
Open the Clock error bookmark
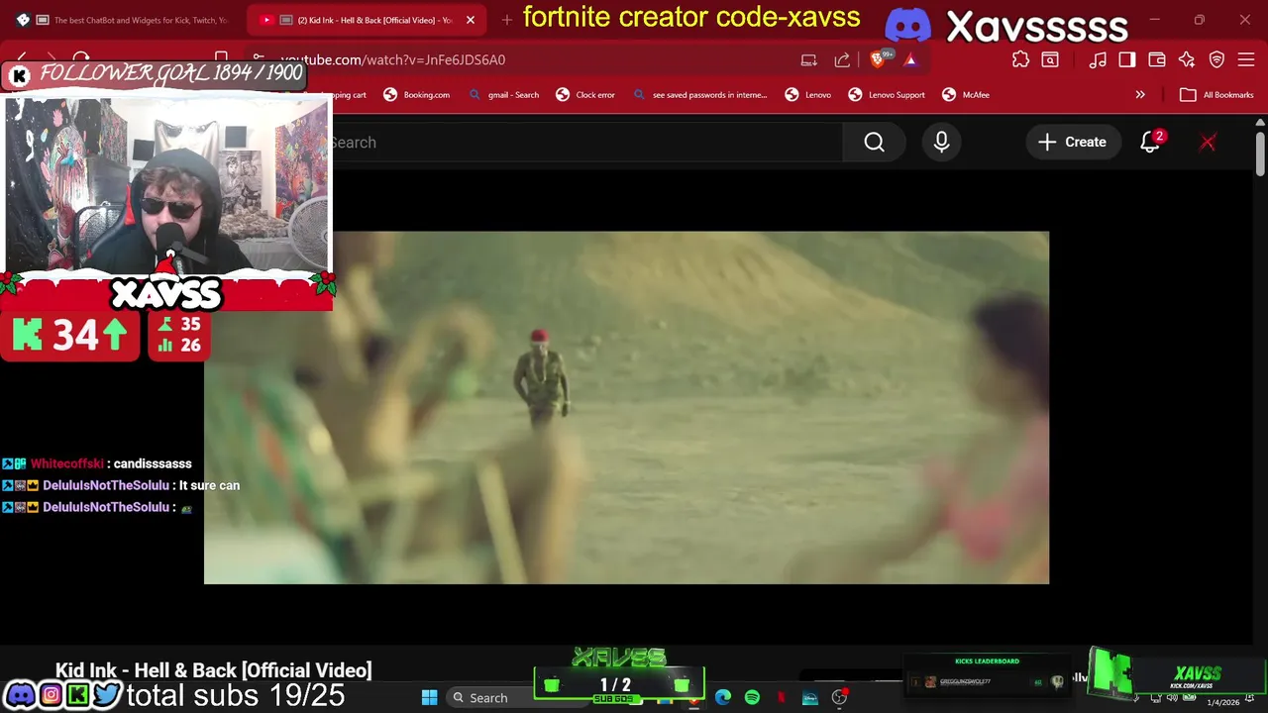coord(585,95)
